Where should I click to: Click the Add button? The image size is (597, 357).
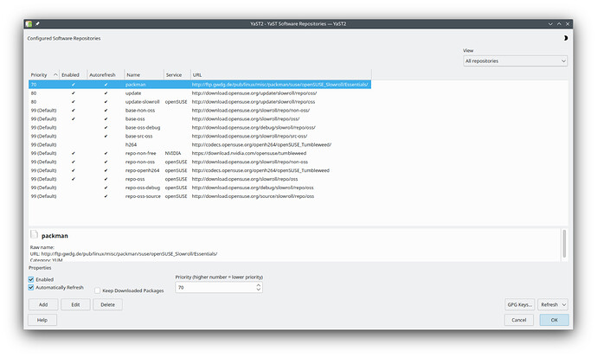(43, 304)
